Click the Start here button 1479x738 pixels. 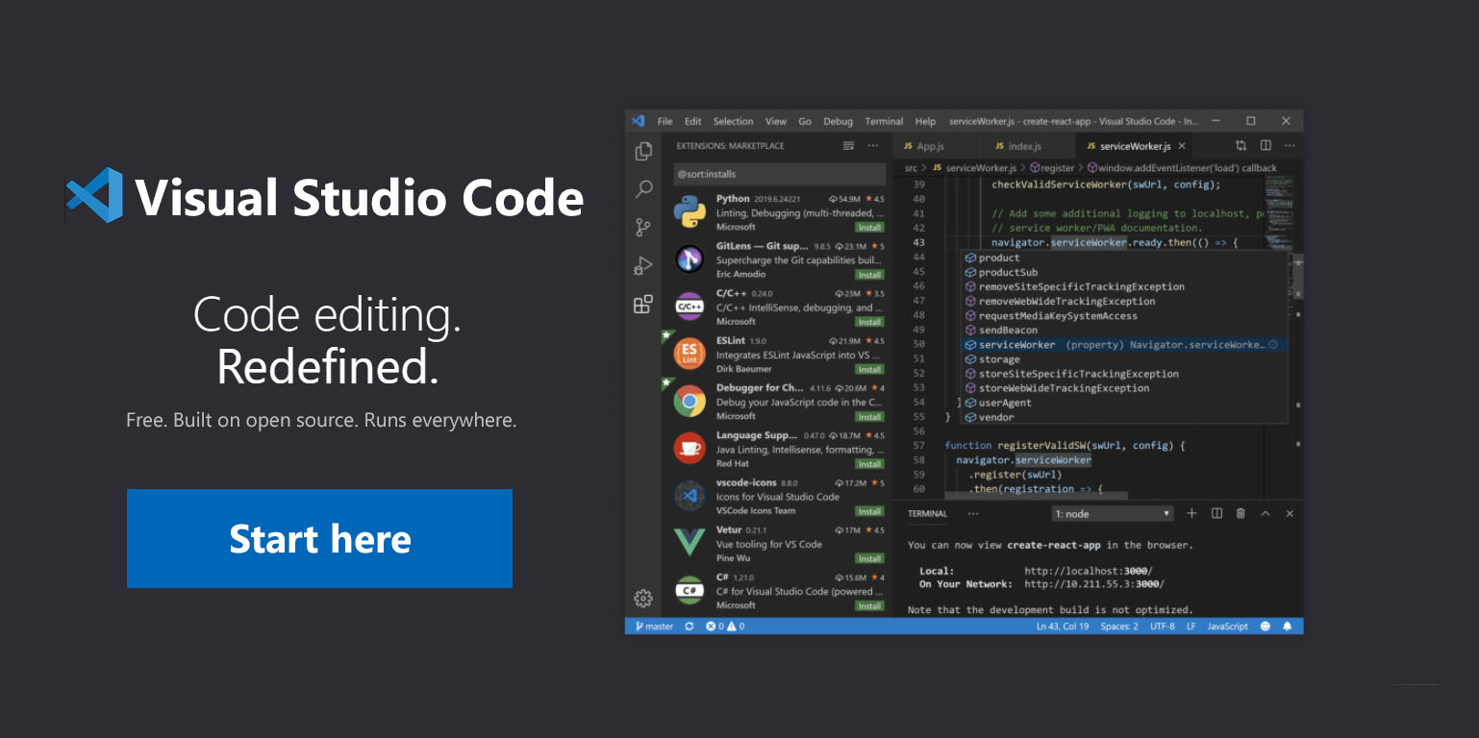pyautogui.click(x=319, y=538)
